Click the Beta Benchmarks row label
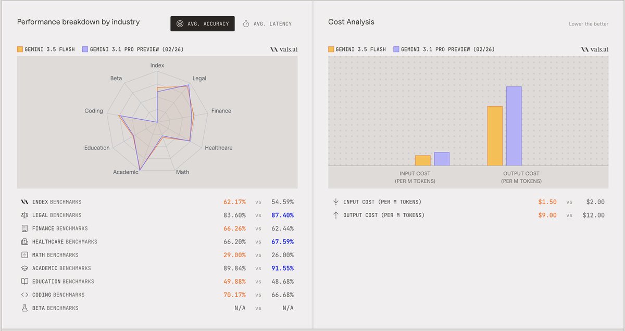This screenshot has width=625, height=331. 55,308
